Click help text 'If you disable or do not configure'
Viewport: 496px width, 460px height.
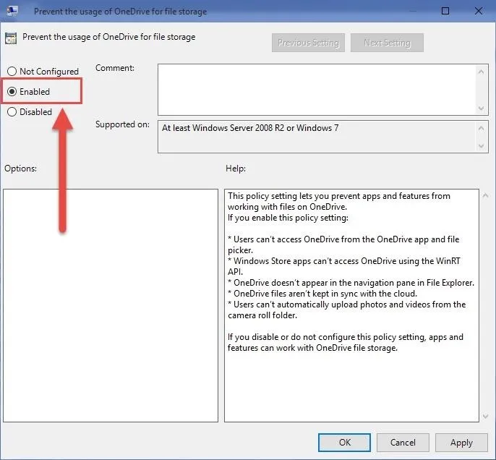click(x=346, y=342)
